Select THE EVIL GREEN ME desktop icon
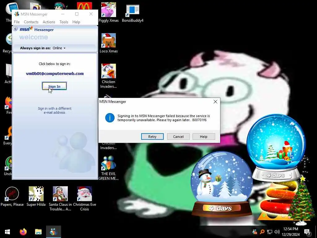 [108, 168]
